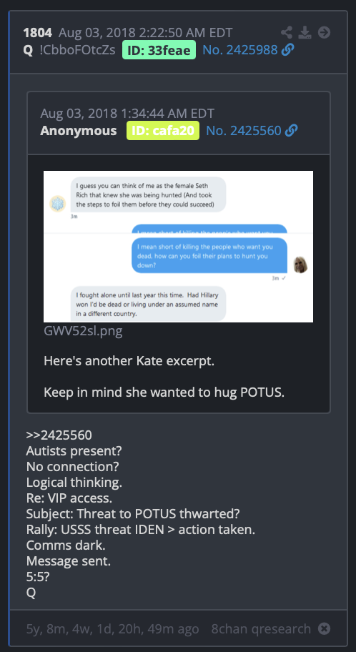The image size is (356, 652).
Task: Click the 8chan qresearch board label
Action: pos(261,628)
